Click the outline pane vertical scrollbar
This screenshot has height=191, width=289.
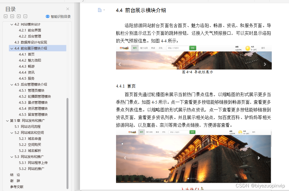click(67, 143)
